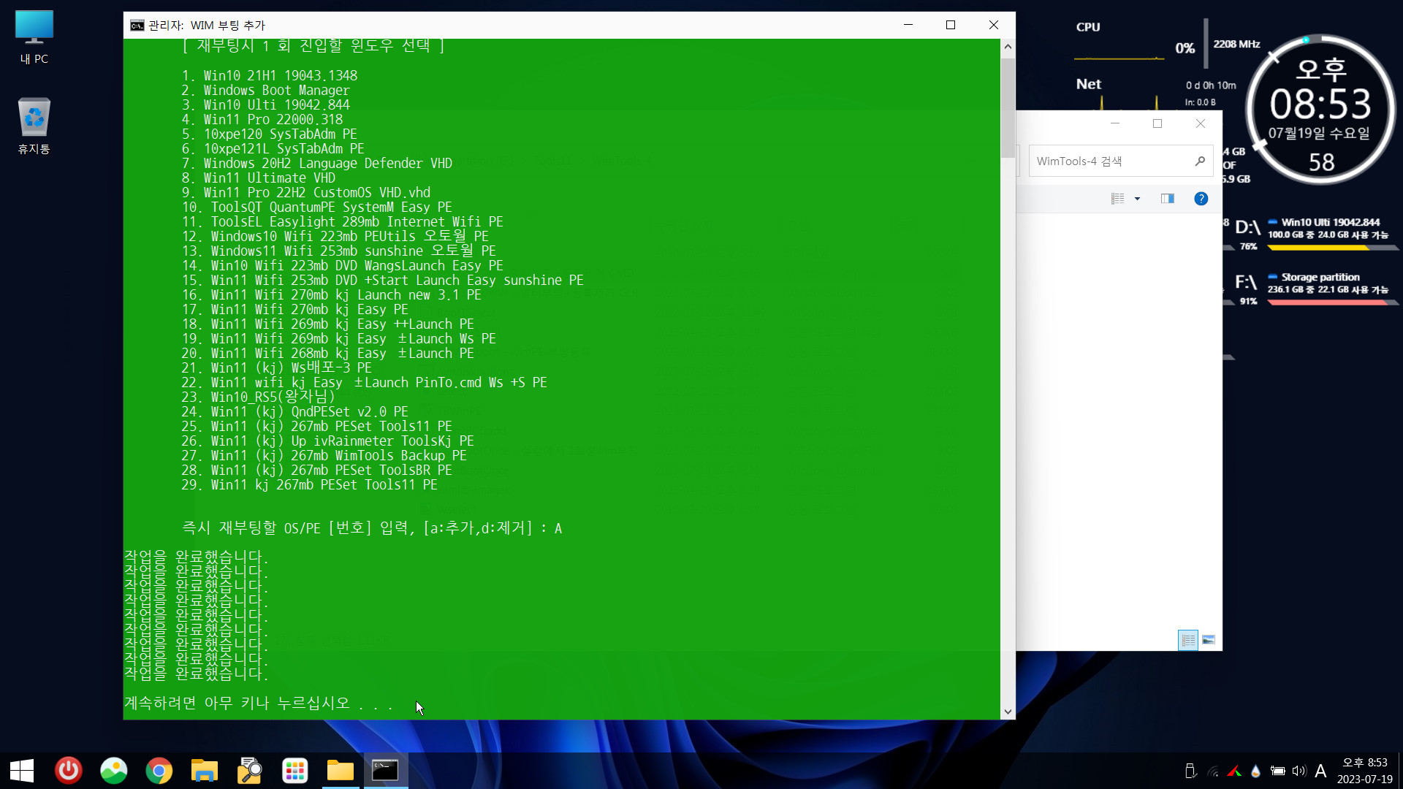Click the 'Win11 Ultimate VHD' entry line
Image resolution: width=1403 pixels, height=789 pixels.
[x=259, y=178]
